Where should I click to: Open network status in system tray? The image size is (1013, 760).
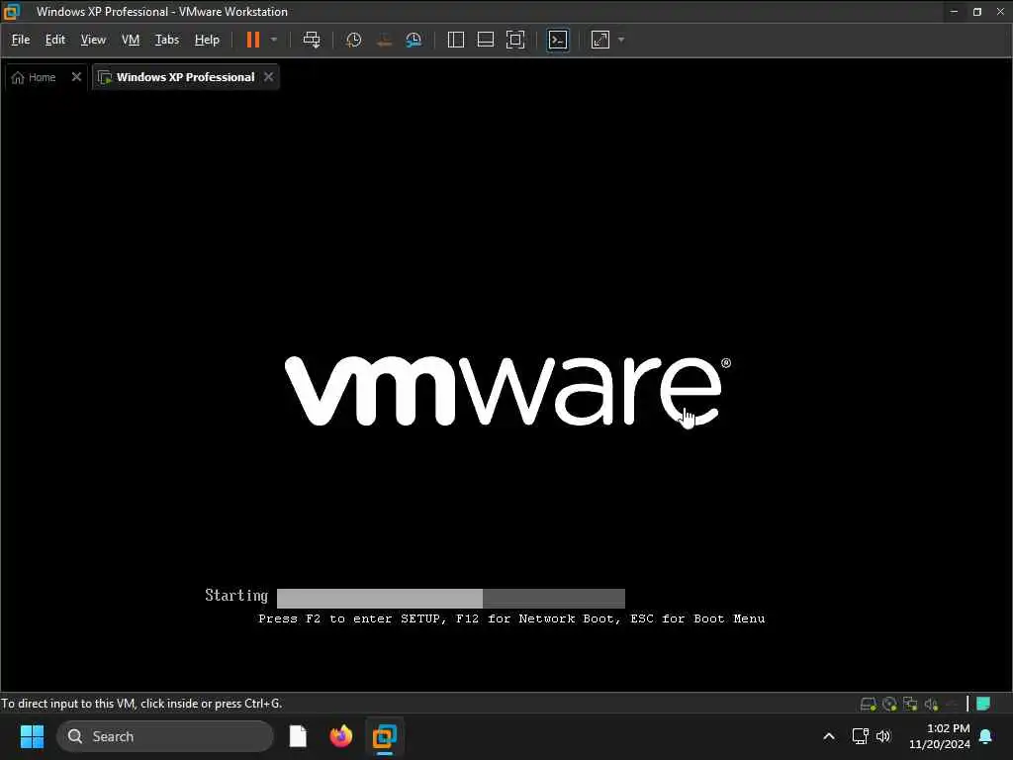(x=860, y=736)
